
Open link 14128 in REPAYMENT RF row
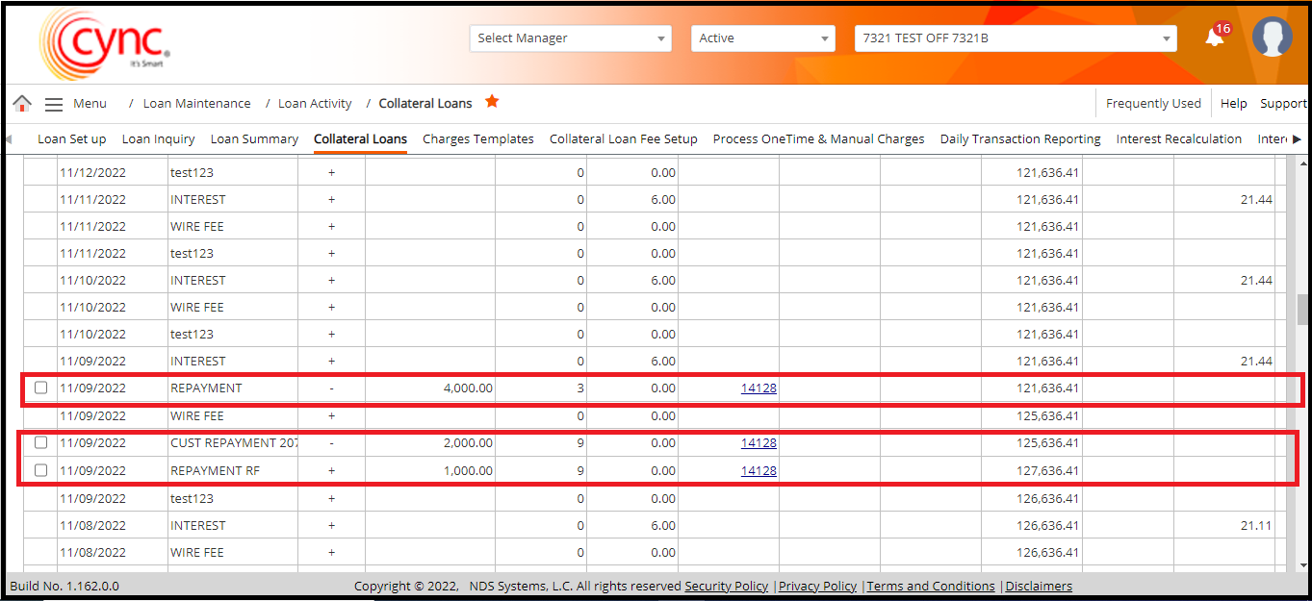pyautogui.click(x=759, y=471)
